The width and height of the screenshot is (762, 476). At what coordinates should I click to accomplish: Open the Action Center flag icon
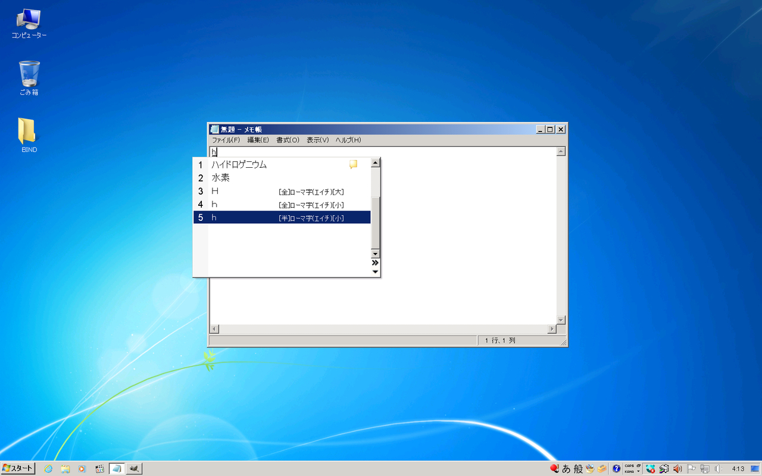[x=691, y=469]
